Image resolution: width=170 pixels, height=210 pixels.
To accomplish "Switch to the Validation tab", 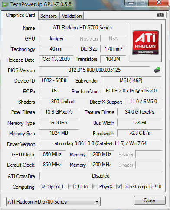I will (x=72, y=16).
